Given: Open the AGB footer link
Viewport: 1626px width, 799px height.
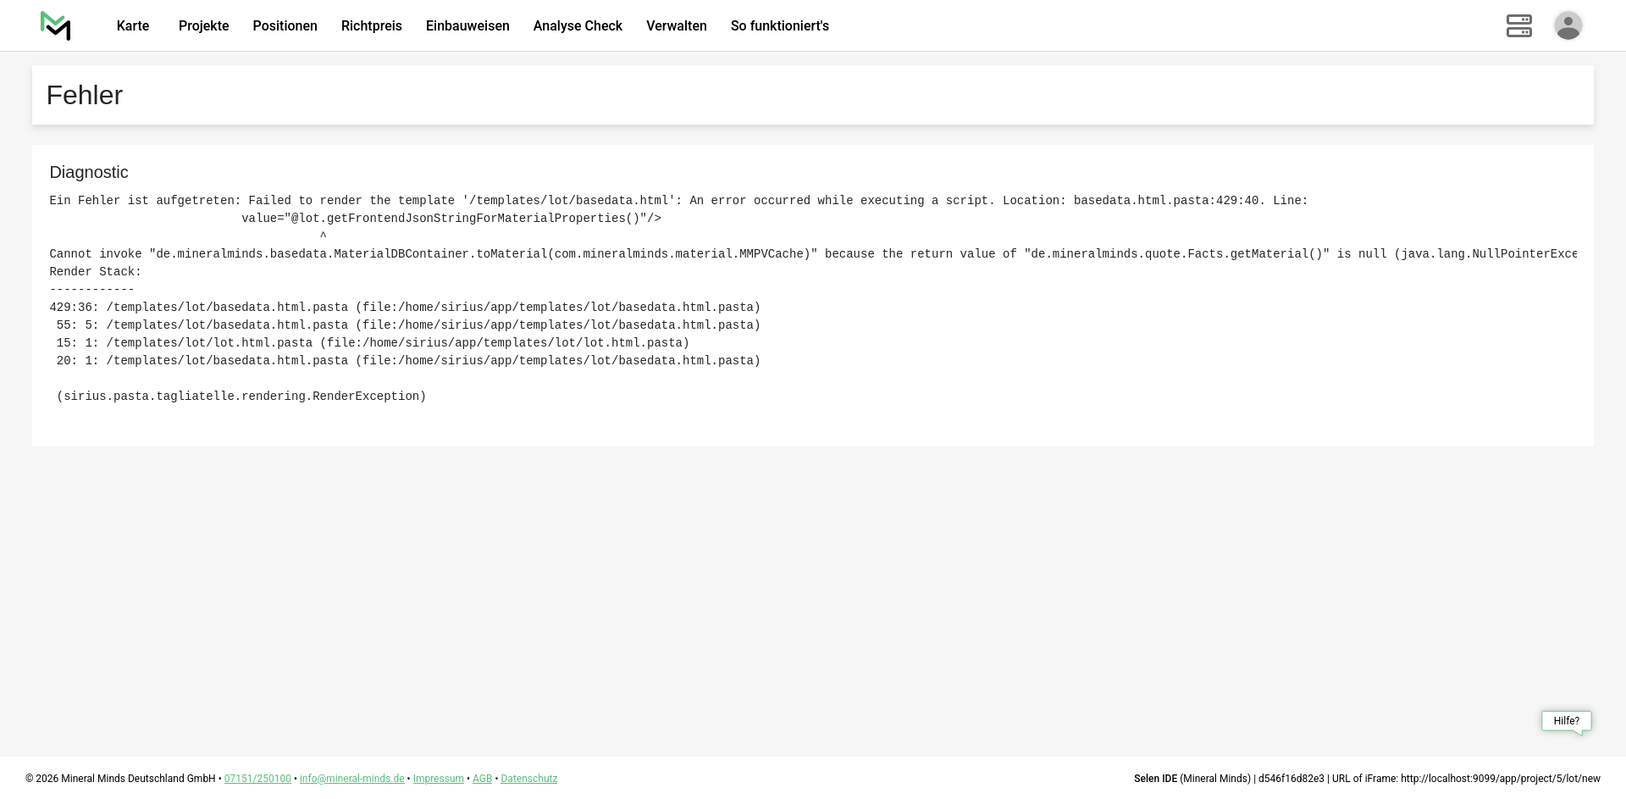Looking at the screenshot, I should coord(482,779).
